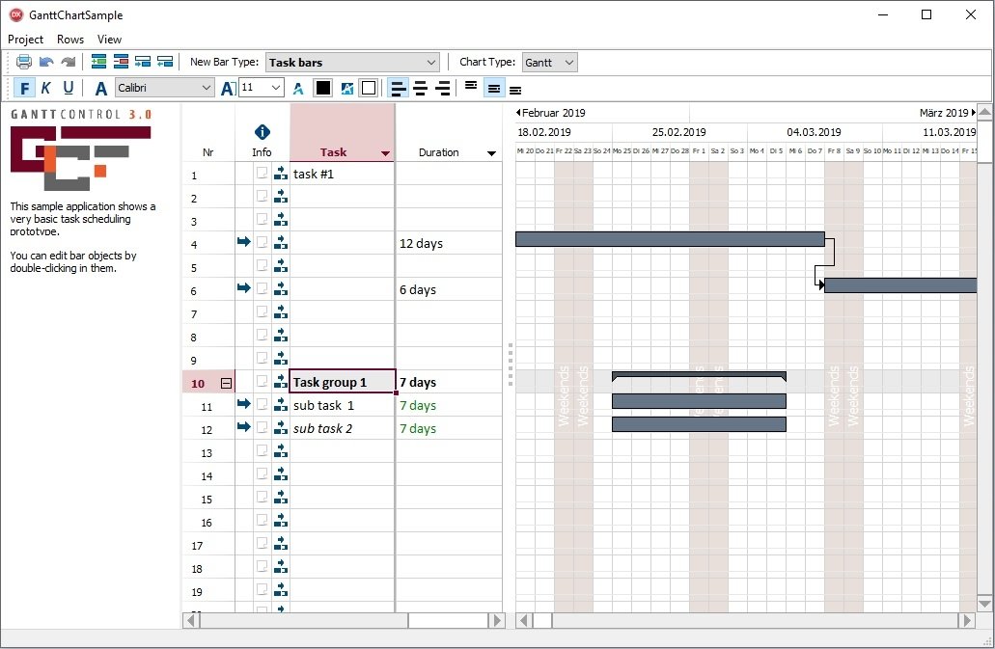The height and width of the screenshot is (649, 995).
Task: Select the task #1 cell
Action: click(x=342, y=174)
